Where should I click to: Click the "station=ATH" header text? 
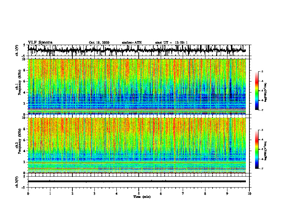click(132, 43)
